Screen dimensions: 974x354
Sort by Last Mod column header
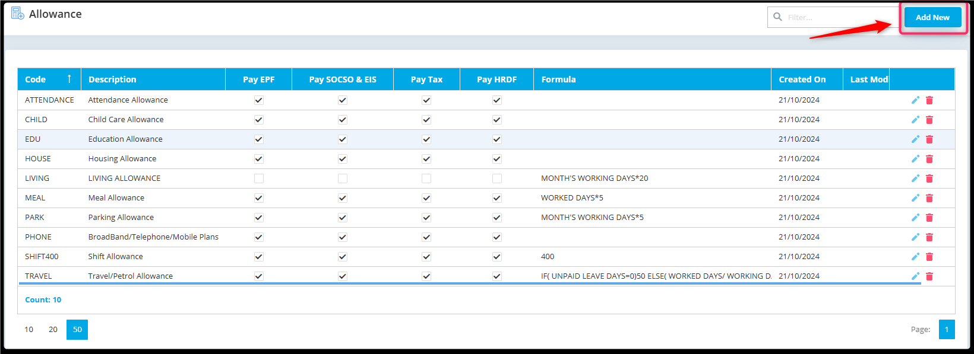tap(866, 79)
